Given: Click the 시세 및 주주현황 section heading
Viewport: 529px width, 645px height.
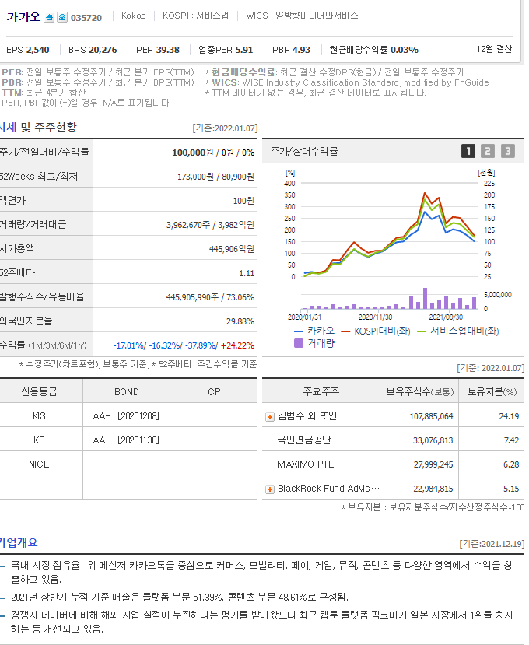Looking at the screenshot, I should tap(38, 128).
